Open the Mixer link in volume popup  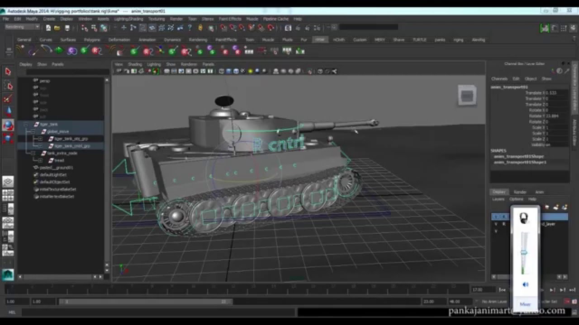coord(525,304)
